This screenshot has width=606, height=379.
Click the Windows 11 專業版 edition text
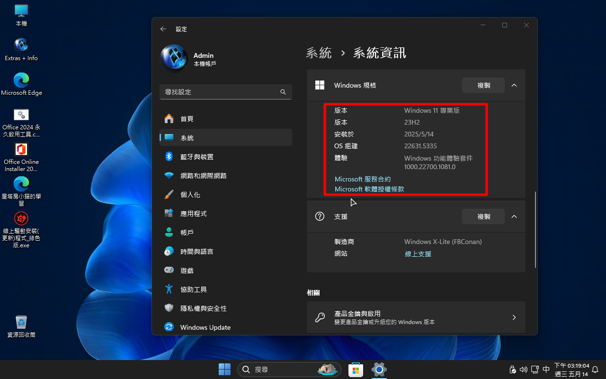click(x=432, y=110)
